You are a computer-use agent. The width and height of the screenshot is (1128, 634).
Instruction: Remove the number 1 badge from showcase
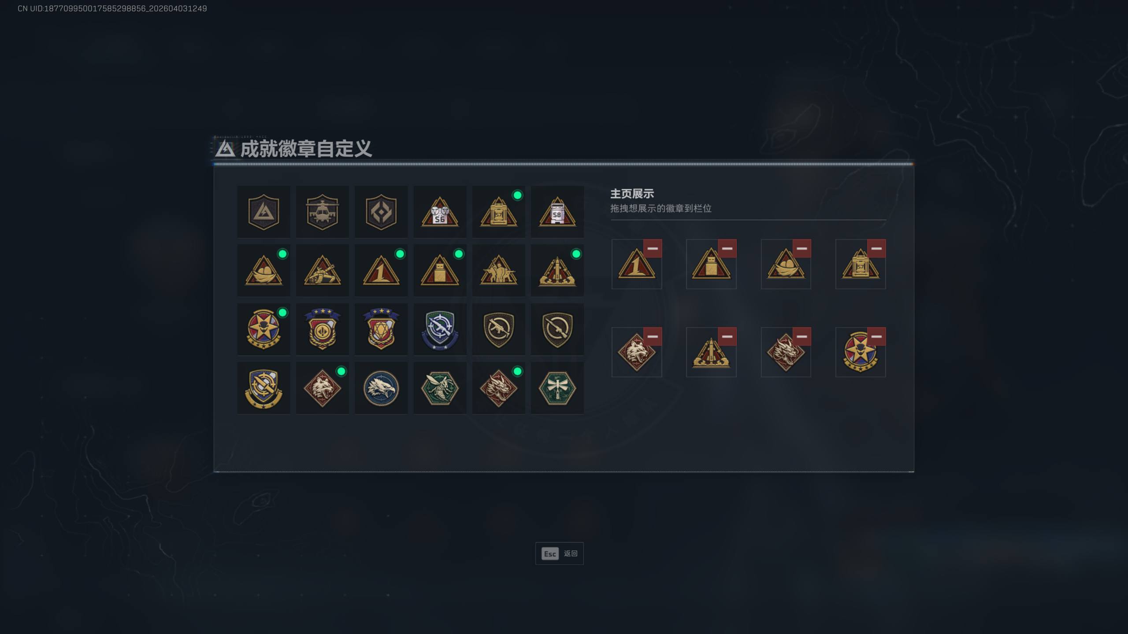(653, 248)
